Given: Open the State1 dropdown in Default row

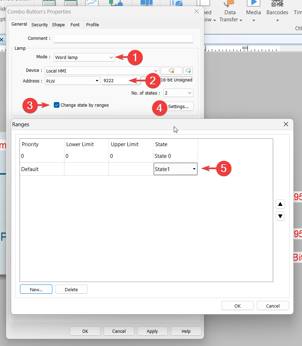Looking at the screenshot, I should pos(175,169).
